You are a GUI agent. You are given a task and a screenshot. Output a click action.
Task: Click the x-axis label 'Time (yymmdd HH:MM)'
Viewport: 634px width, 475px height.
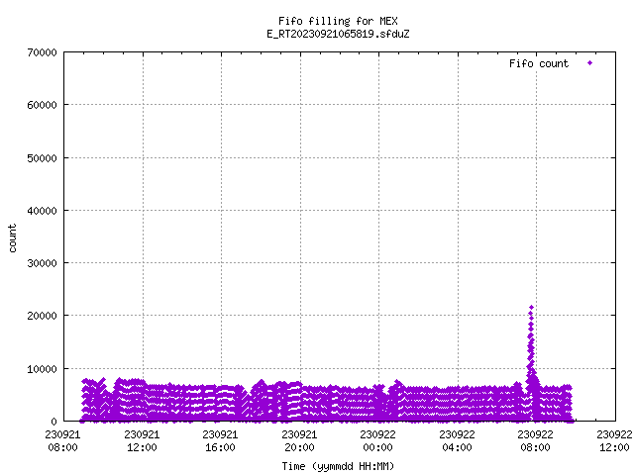[x=338, y=466]
